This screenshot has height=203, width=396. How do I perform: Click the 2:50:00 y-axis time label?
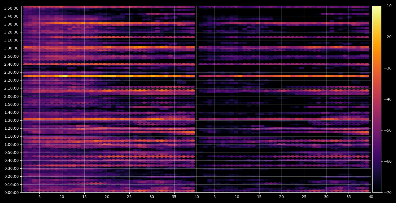tap(12, 56)
